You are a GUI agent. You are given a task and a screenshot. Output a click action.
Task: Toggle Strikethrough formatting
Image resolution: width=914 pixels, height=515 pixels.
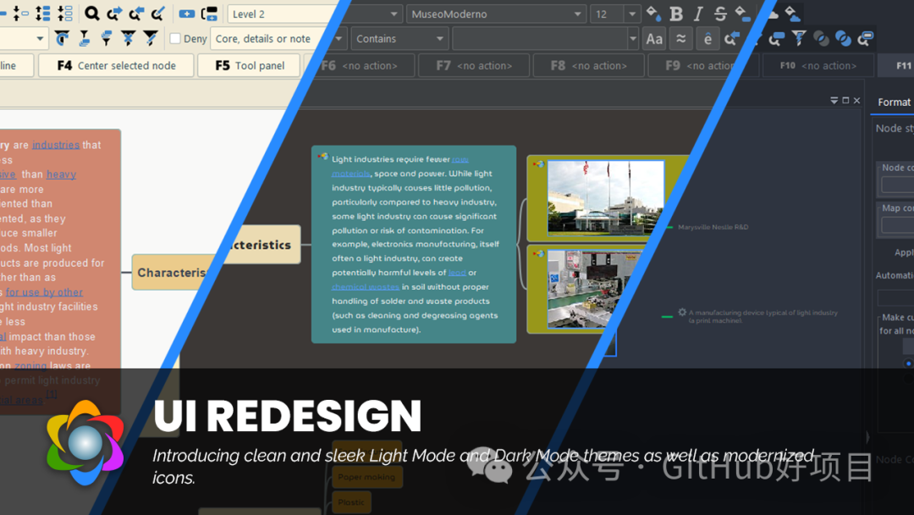coord(720,14)
